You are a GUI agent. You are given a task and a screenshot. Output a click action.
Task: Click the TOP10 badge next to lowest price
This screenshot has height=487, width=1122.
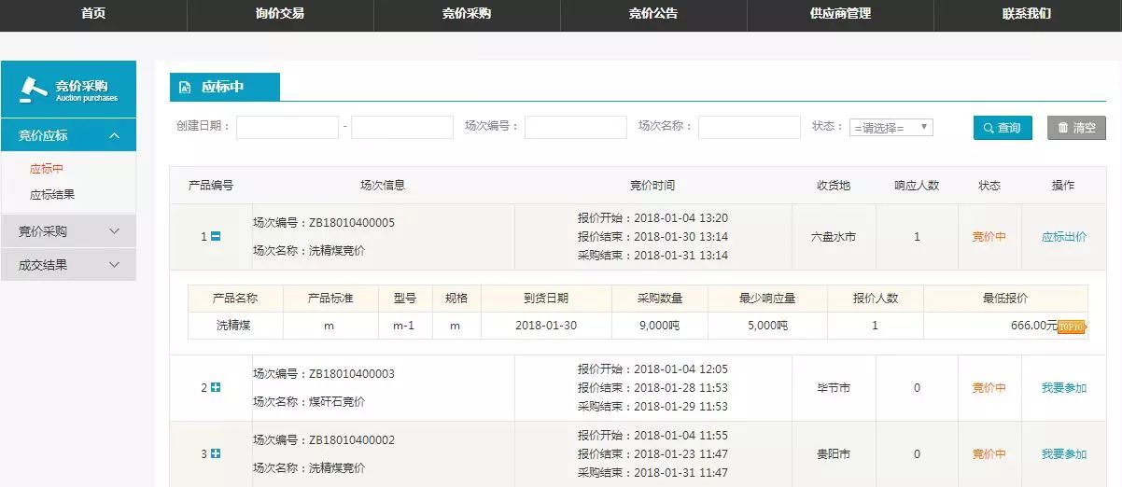(x=1072, y=327)
